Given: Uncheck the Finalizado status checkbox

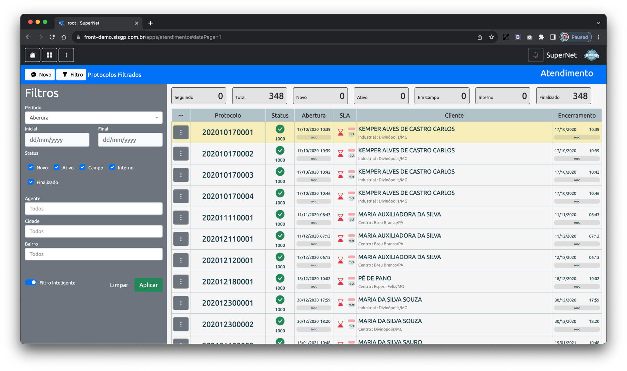Looking at the screenshot, I should (x=31, y=182).
